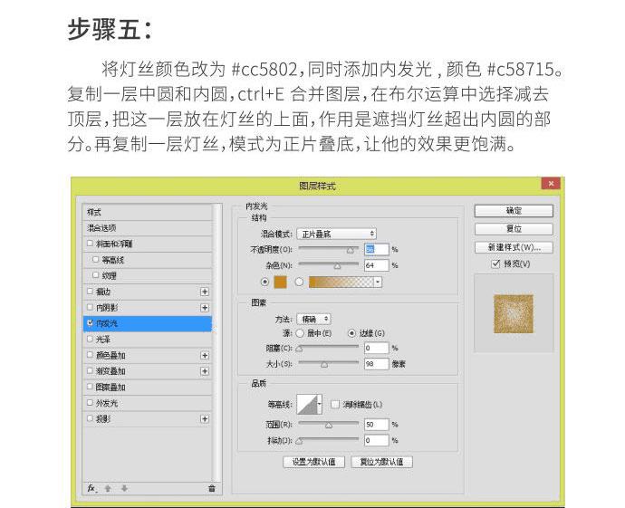Toggle the 预览(V) checkbox
The height and width of the screenshot is (508, 625).
[x=495, y=264]
